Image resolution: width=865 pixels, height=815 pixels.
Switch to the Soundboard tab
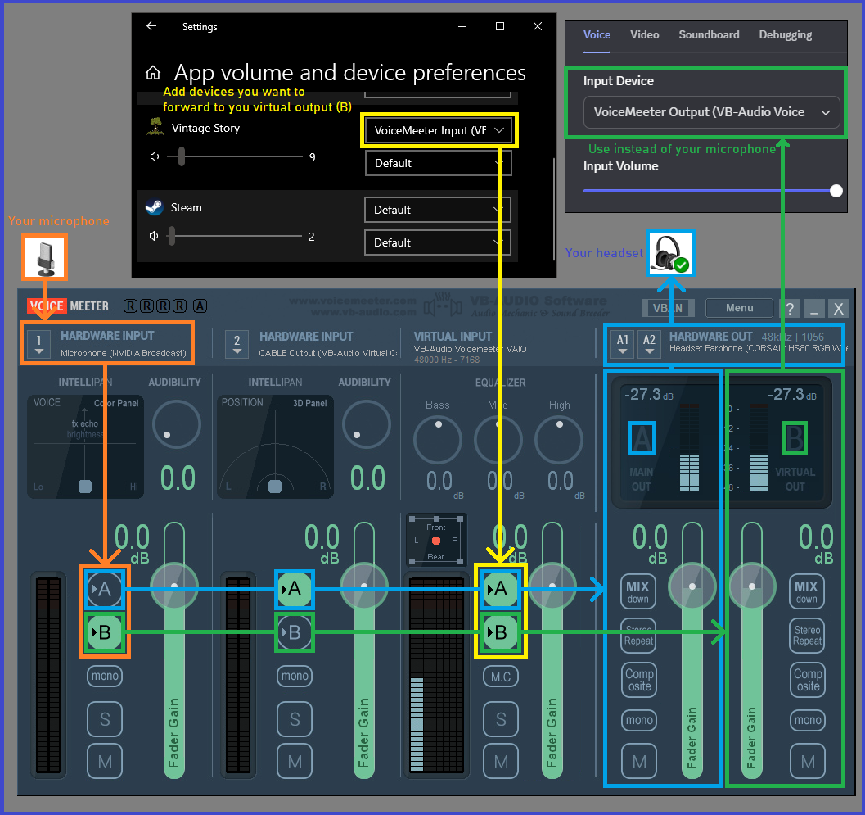point(709,34)
